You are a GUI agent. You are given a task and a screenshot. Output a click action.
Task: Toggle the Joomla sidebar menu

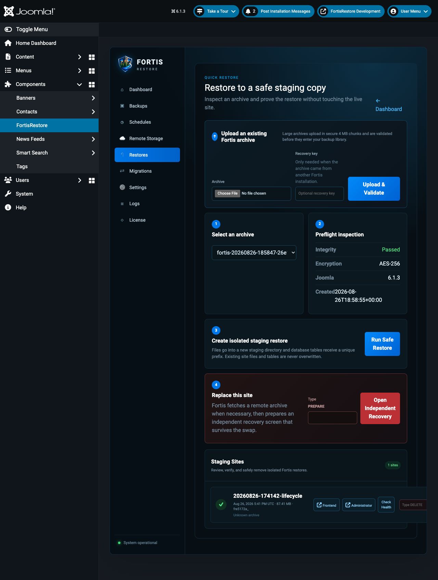pyautogui.click(x=49, y=29)
